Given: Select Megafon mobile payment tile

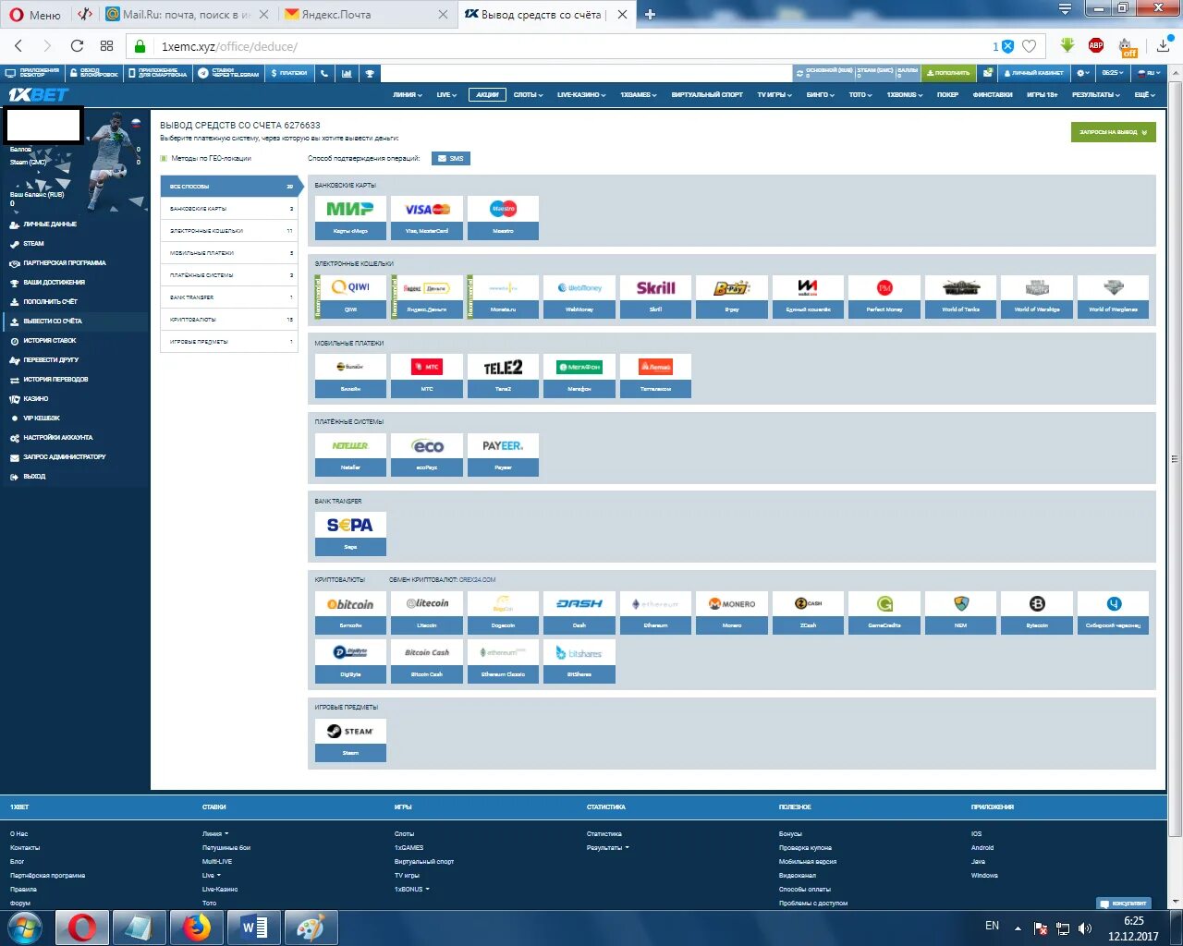Looking at the screenshot, I should 579,376.
